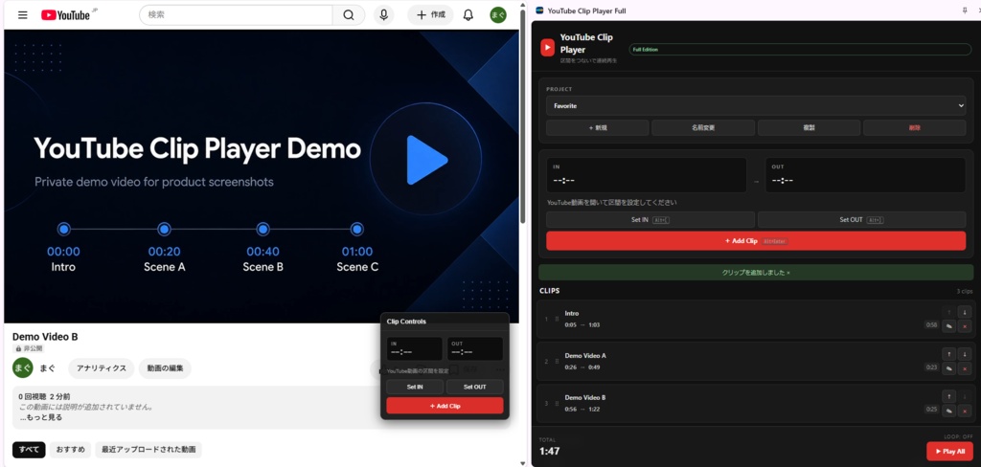
Task: Click the red 削除 delete project button
Action: click(x=915, y=127)
